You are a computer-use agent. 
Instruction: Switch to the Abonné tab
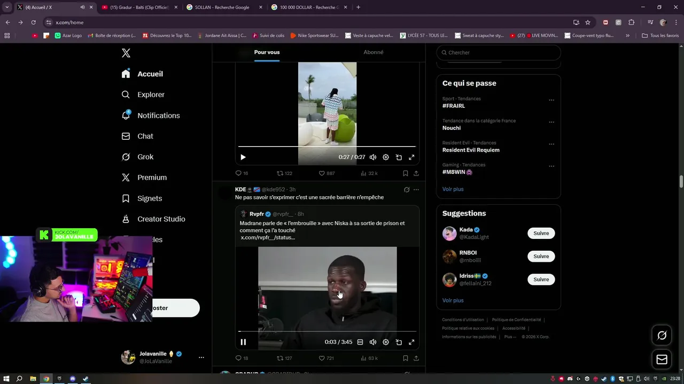click(x=373, y=52)
